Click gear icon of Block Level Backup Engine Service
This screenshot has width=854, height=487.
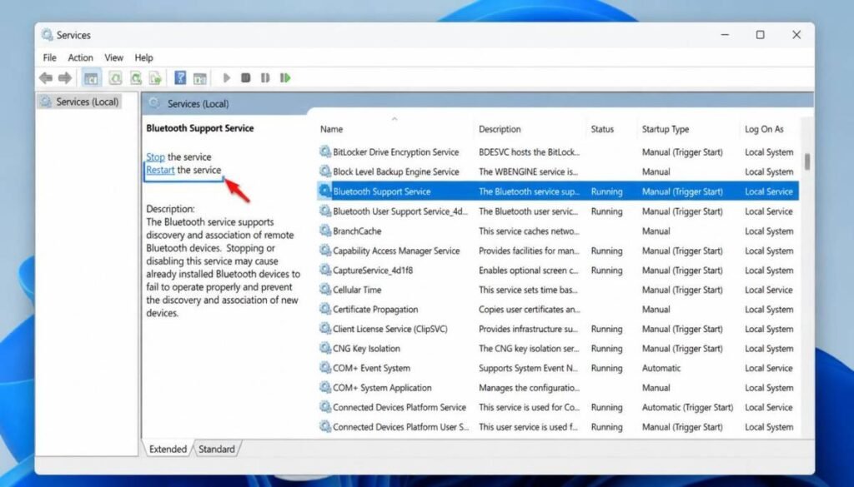coord(325,171)
